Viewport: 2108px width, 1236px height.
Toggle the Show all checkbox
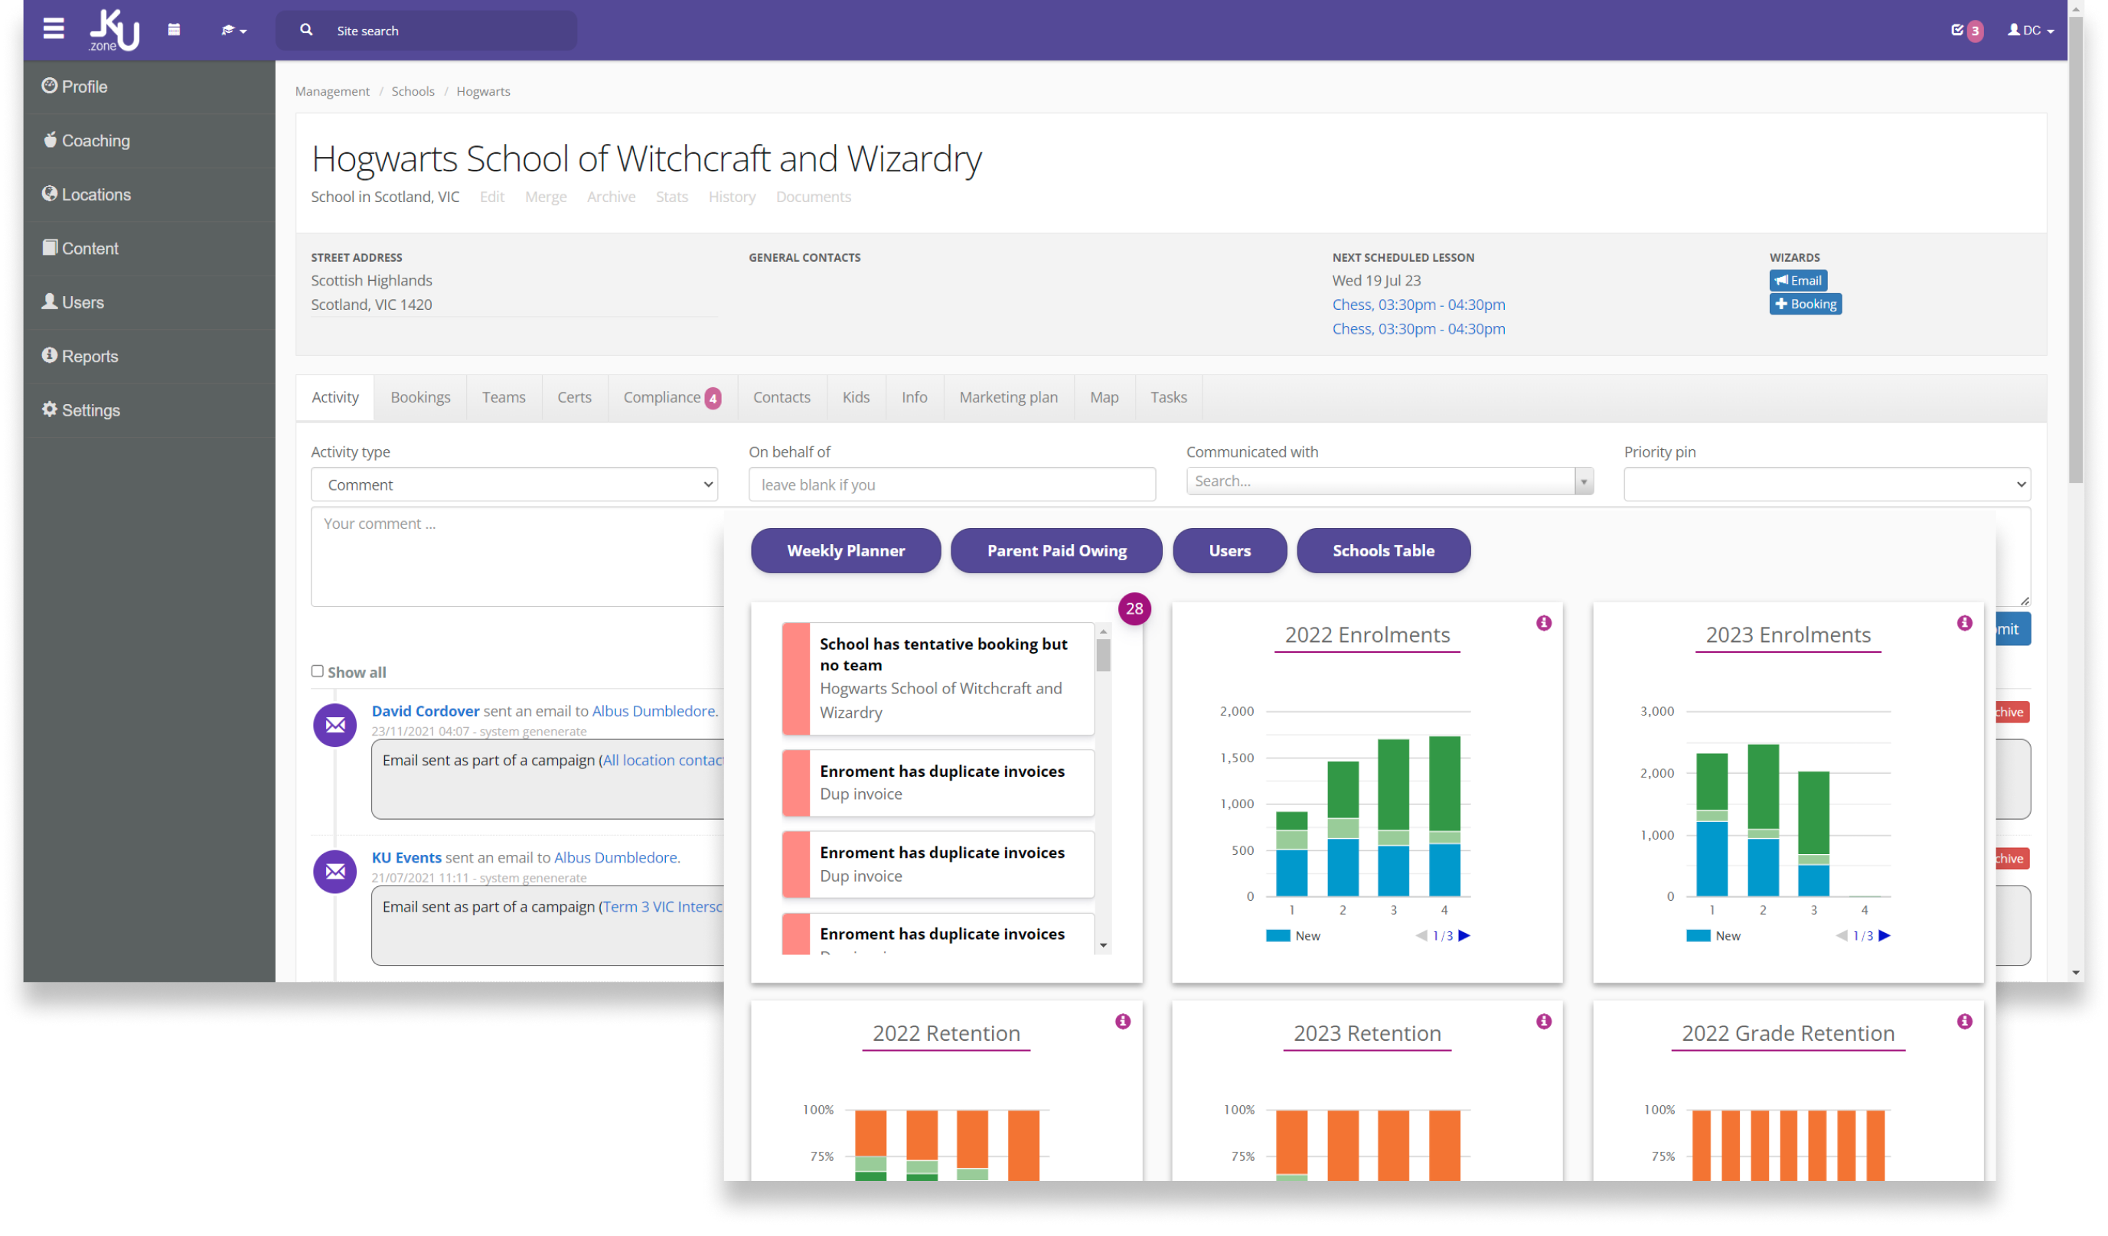(317, 671)
